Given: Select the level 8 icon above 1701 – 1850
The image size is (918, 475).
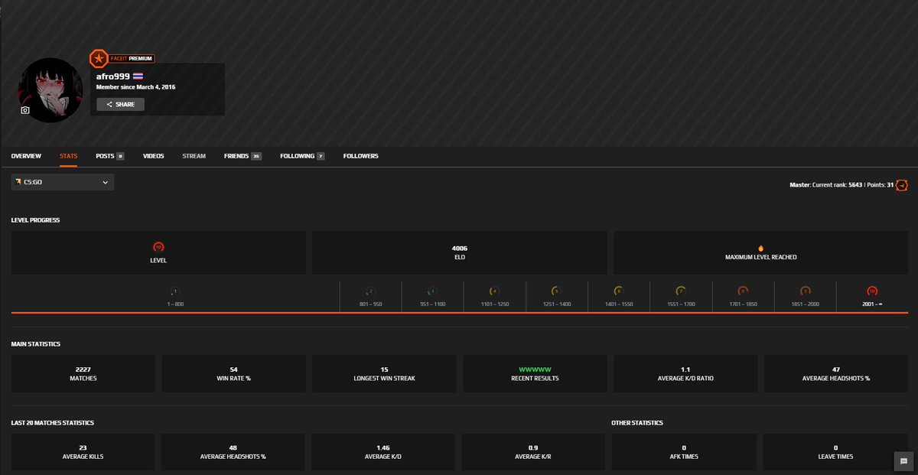Looking at the screenshot, I should 743,291.
